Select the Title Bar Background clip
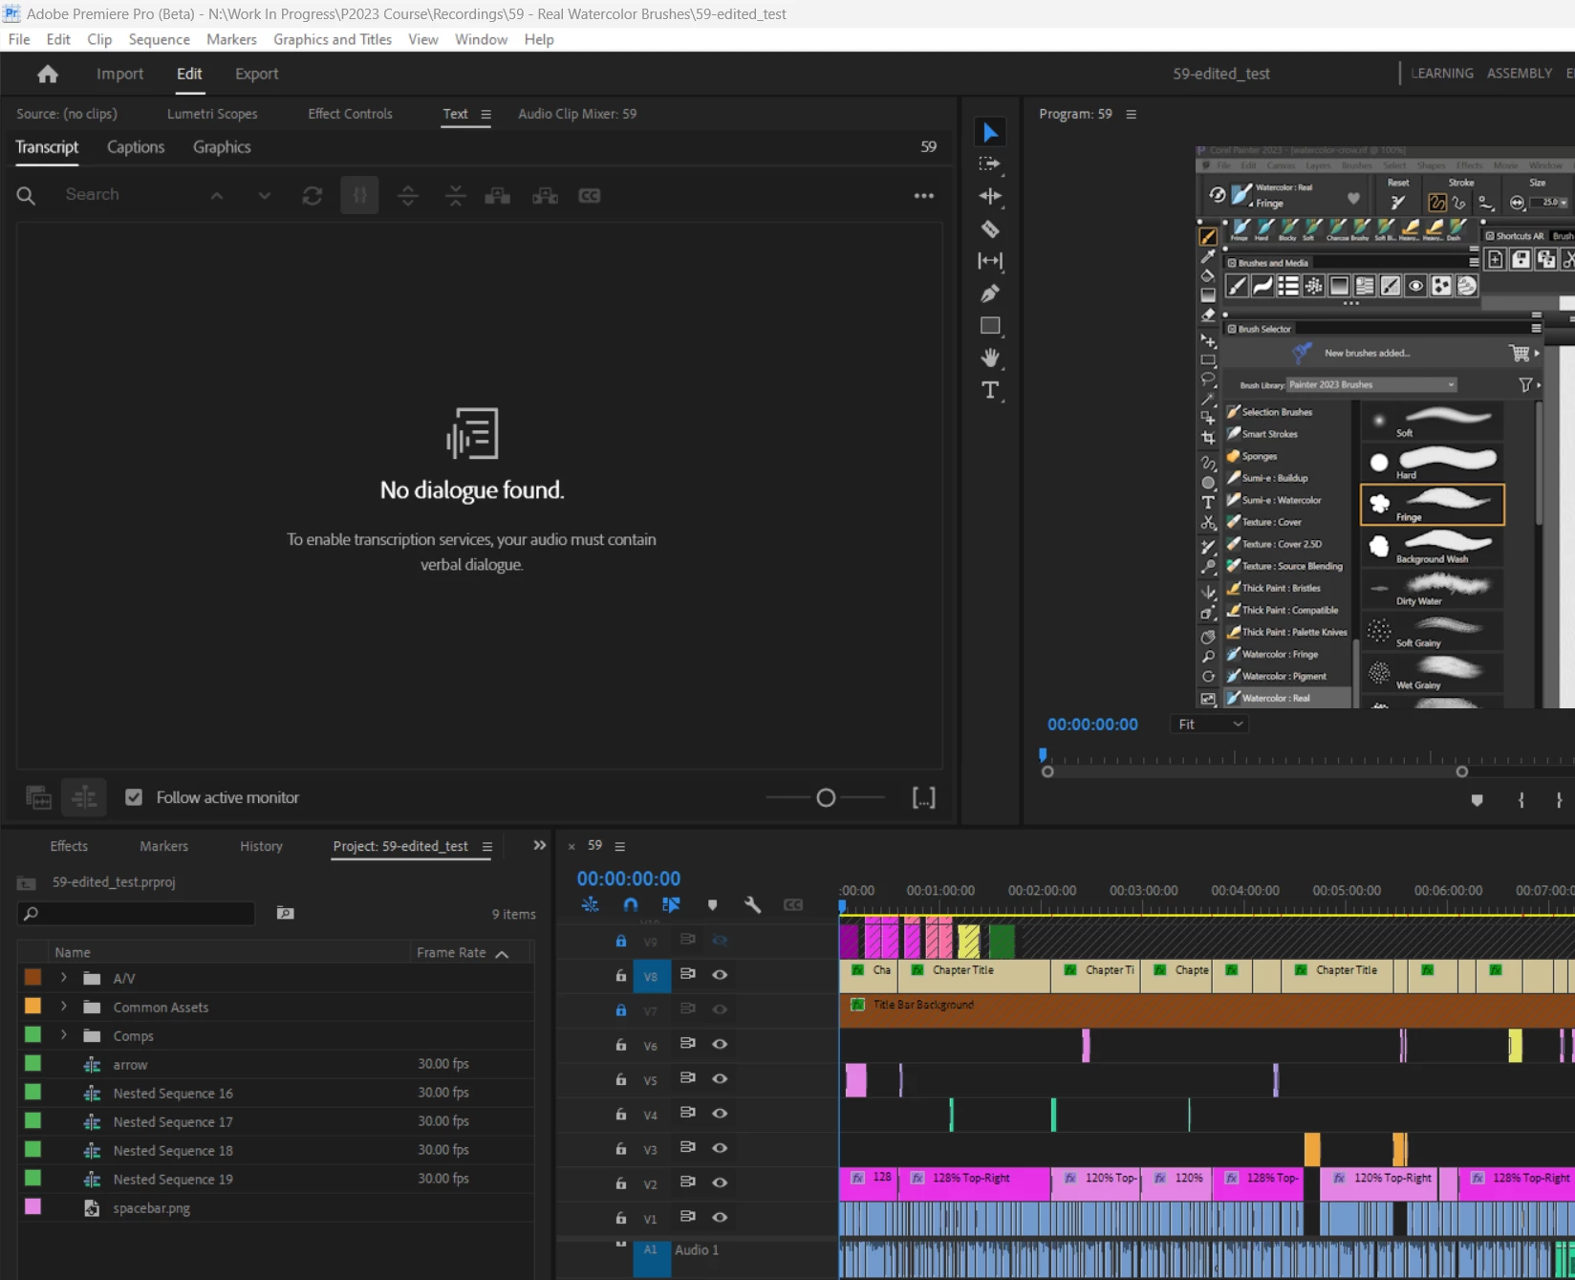Viewport: 1575px width, 1280px height. (x=1206, y=1009)
